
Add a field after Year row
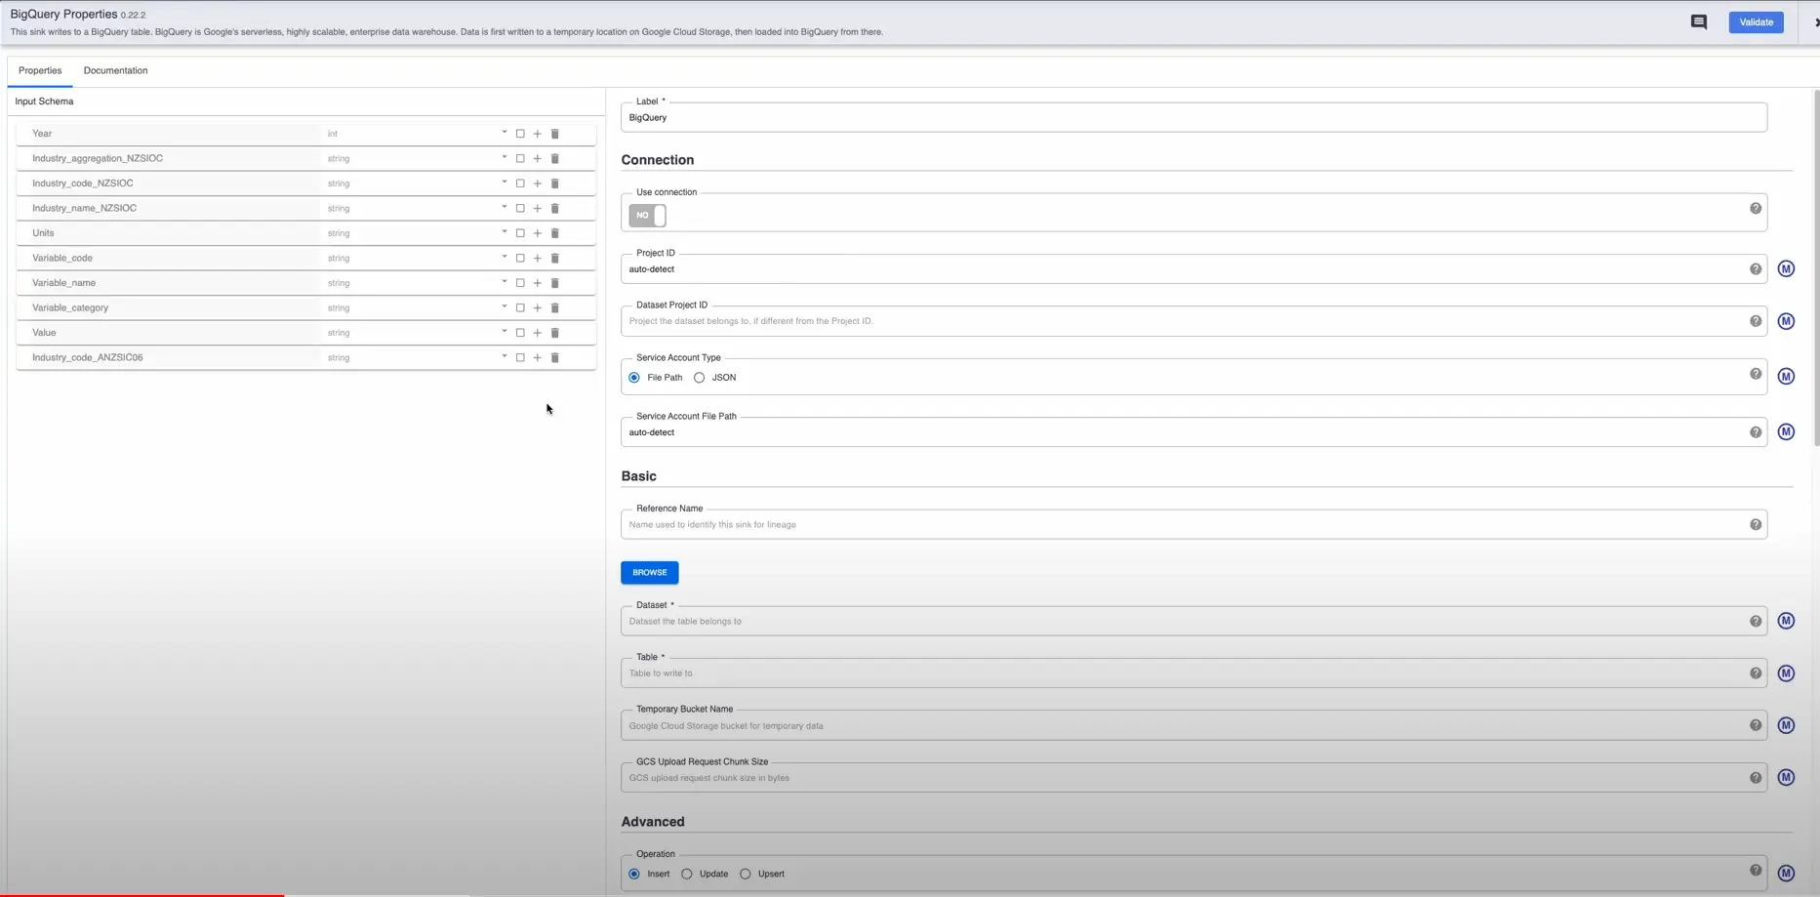[x=538, y=134]
